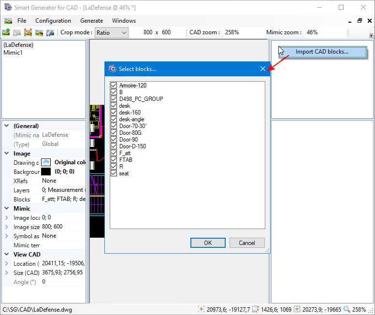
Task: Confirm block selection with OK button
Action: (x=208, y=243)
